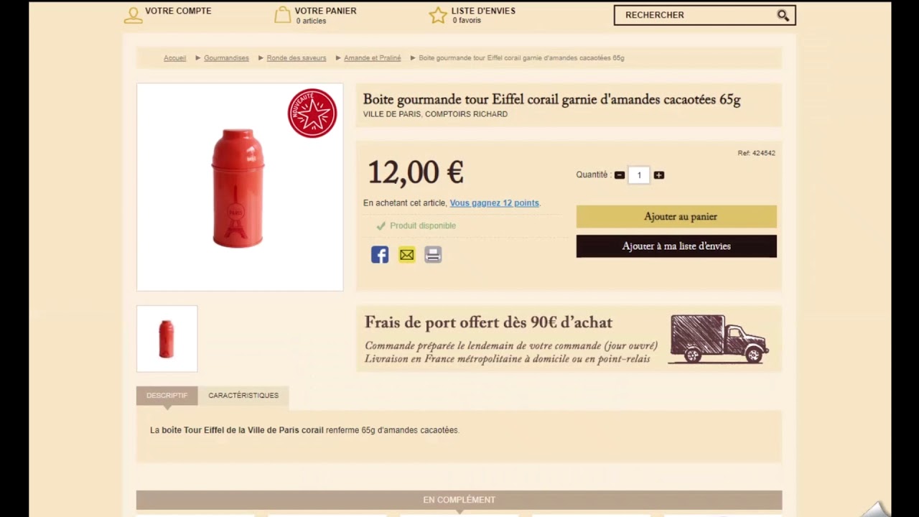
Task: Focus the quantity input field
Action: point(639,175)
